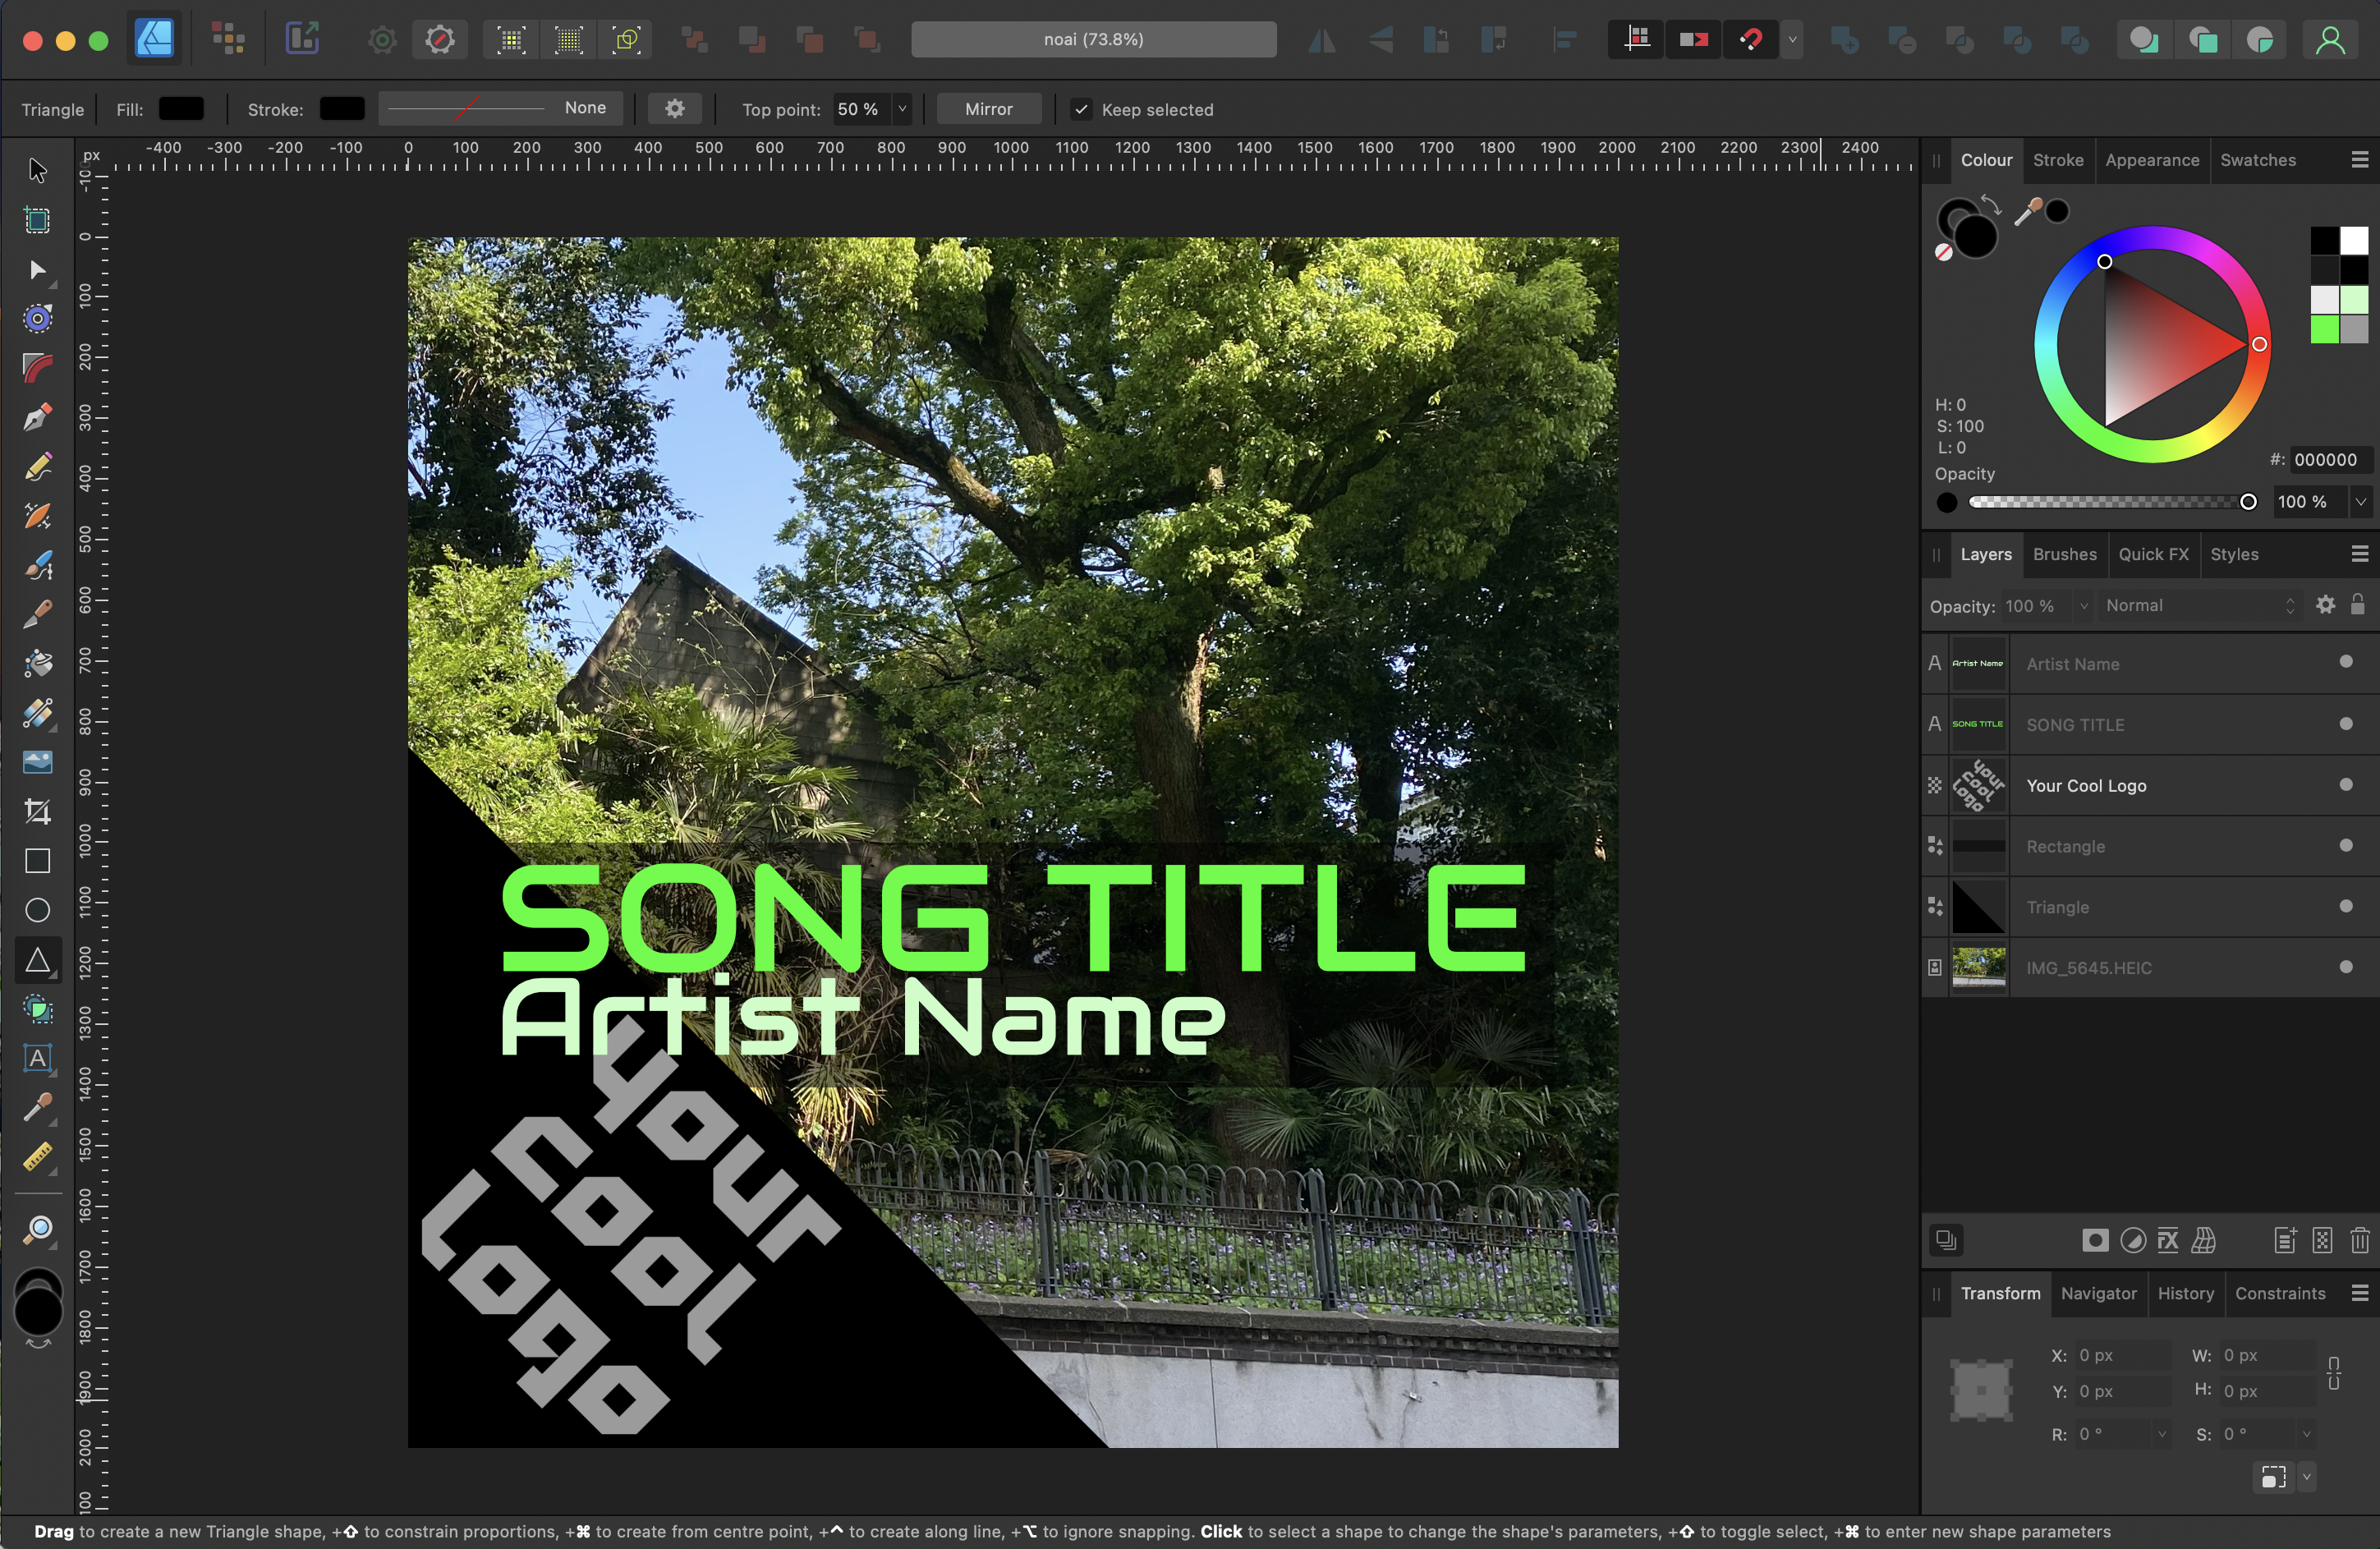
Task: Open the shear S value dropdown
Action: click(2307, 1434)
